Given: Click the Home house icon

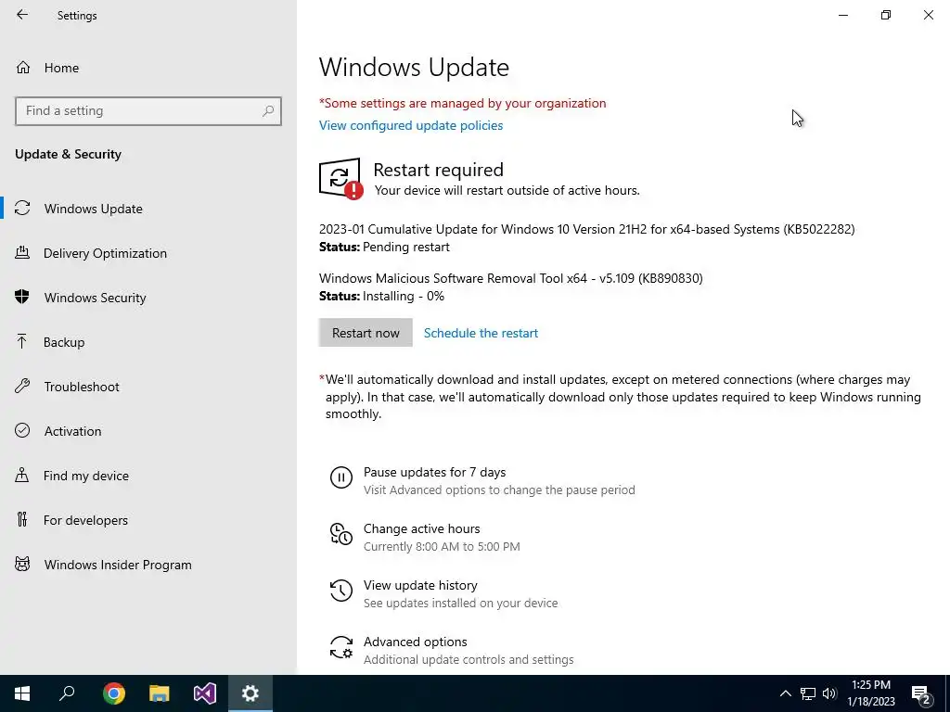Looking at the screenshot, I should coord(23,67).
